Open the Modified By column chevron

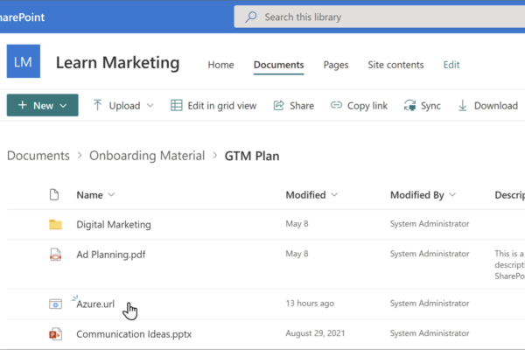click(452, 194)
